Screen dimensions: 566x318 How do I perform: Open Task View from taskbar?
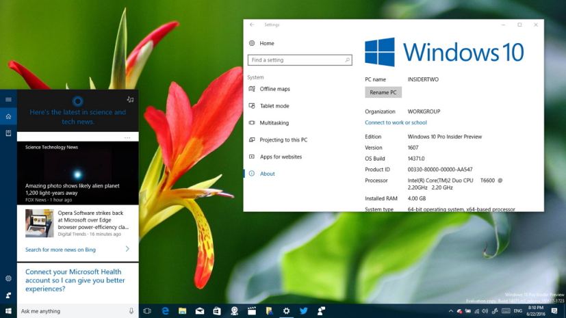147,310
